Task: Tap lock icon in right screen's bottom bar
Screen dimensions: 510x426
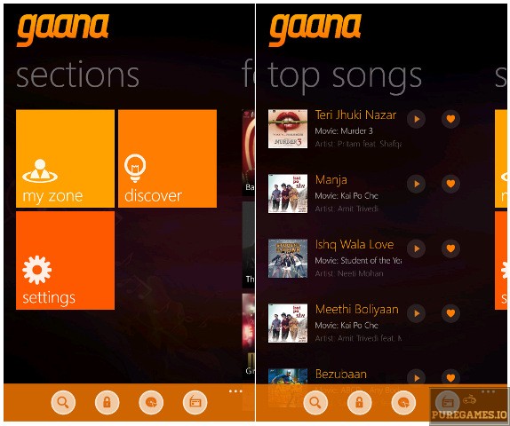Action: [359, 402]
